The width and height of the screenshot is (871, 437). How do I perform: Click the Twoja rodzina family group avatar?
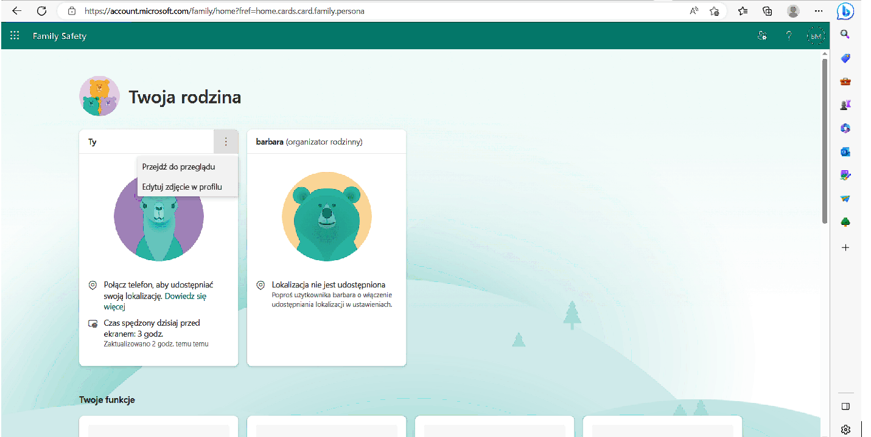click(x=100, y=96)
